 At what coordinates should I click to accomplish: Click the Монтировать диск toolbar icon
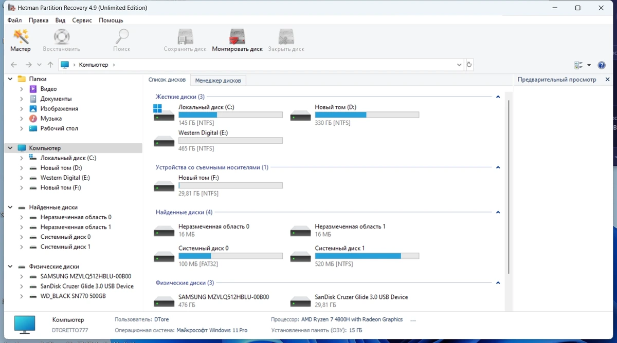click(x=237, y=41)
